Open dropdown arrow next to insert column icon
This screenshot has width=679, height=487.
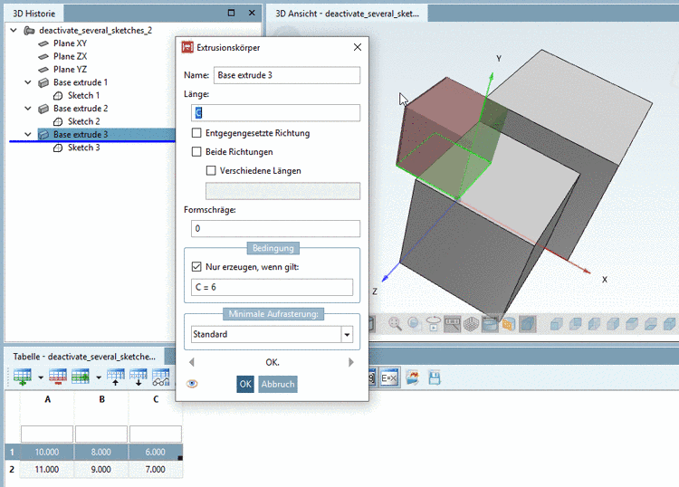[x=99, y=377]
